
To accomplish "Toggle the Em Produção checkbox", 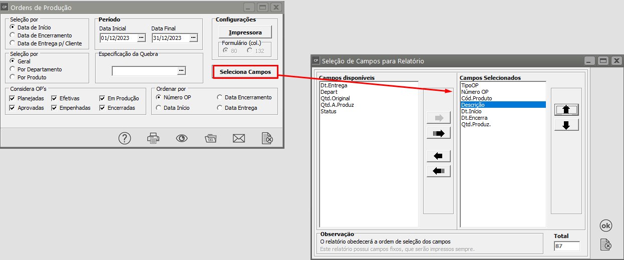I will (x=103, y=99).
